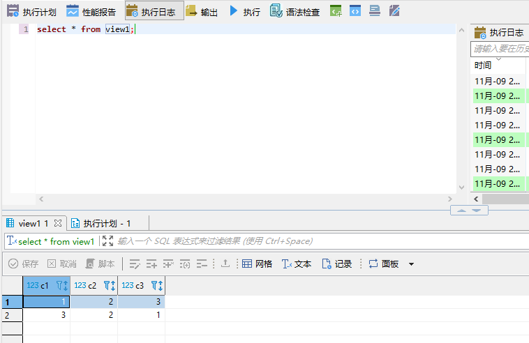Switch to 网格 grid view
This screenshot has width=529, height=343.
(257, 264)
